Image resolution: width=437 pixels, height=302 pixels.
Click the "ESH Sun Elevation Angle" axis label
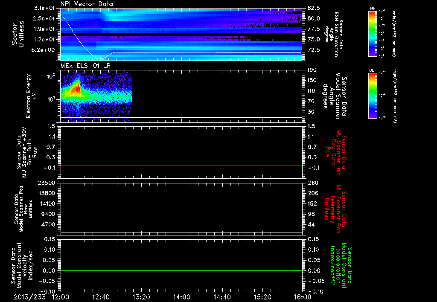click(x=334, y=34)
